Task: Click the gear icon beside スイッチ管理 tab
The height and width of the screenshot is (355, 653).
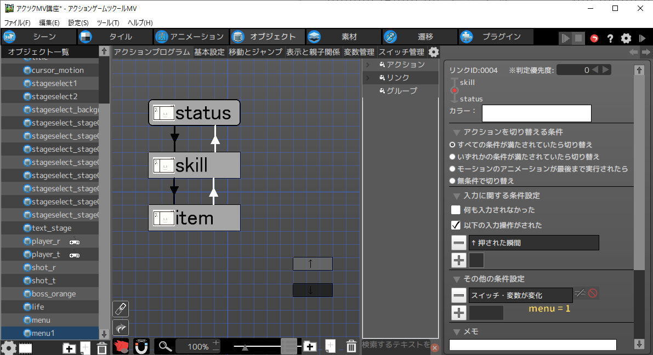Action: click(x=433, y=52)
